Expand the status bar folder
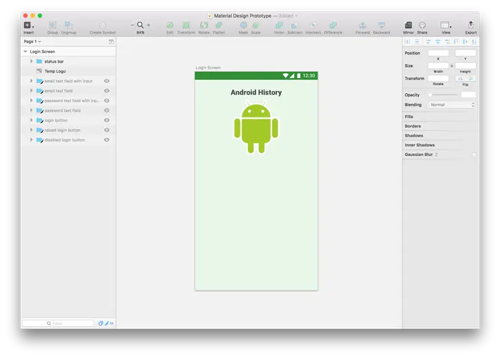The height and width of the screenshot is (358, 500). [x=31, y=61]
